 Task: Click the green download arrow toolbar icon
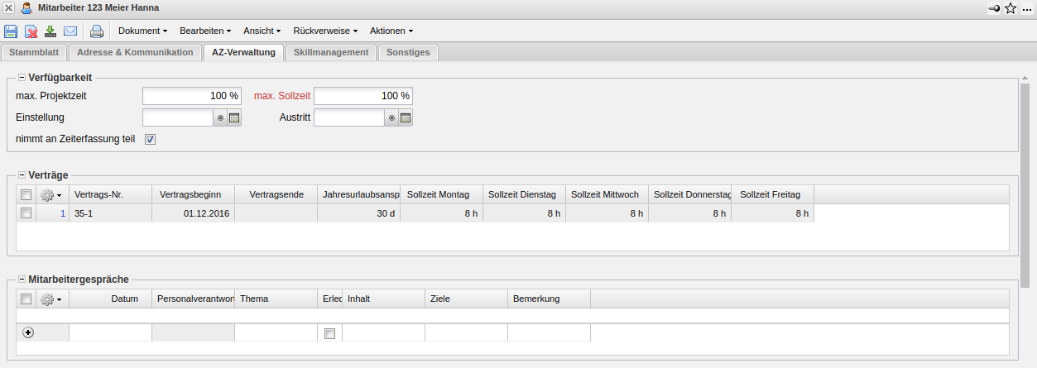(50, 31)
